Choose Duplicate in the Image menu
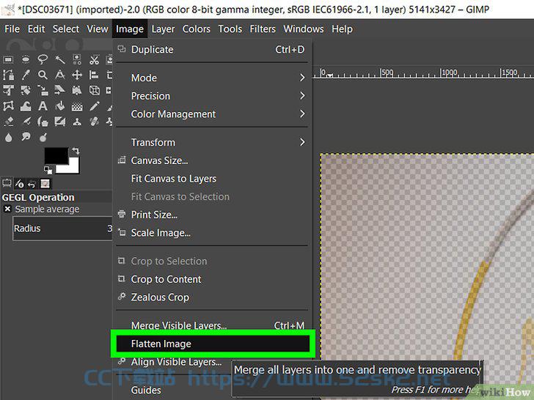Image resolution: width=534 pixels, height=400 pixels. click(x=212, y=50)
